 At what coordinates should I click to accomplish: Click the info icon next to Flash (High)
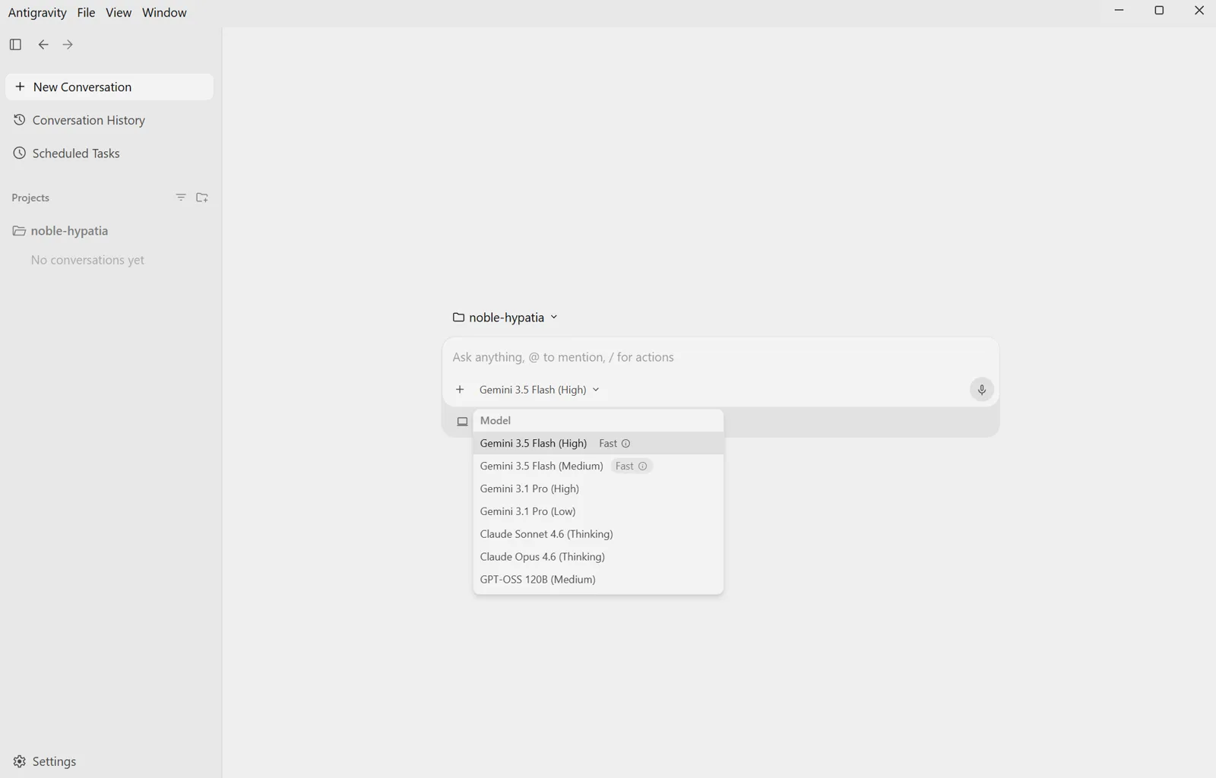[625, 444]
